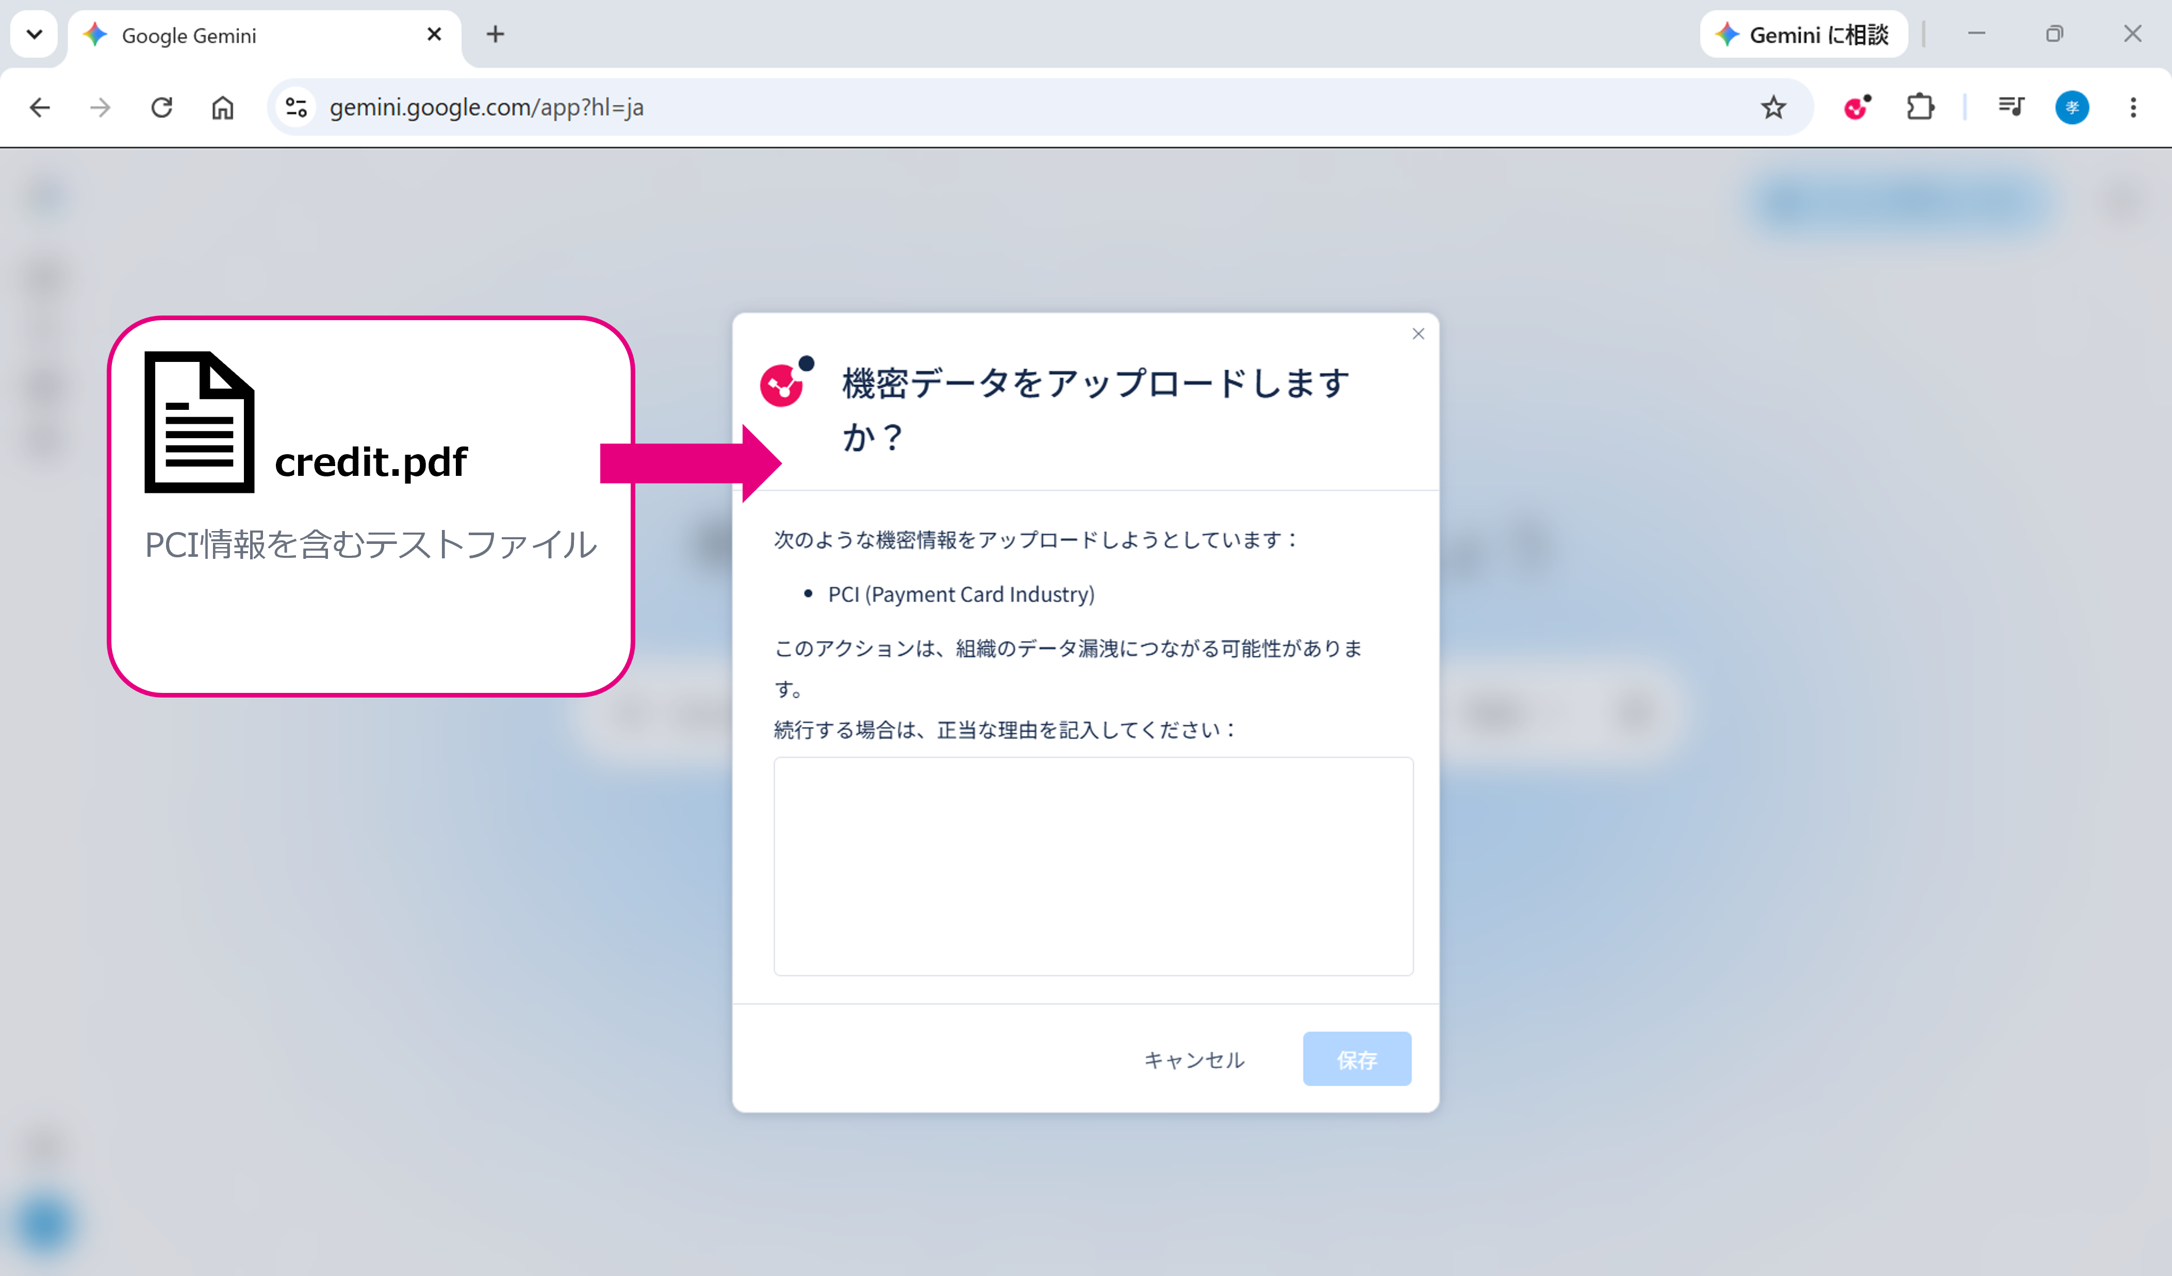Viewport: 2172px width, 1276px height.
Task: Click the warning text about データ漏洩
Action: pos(1069,668)
